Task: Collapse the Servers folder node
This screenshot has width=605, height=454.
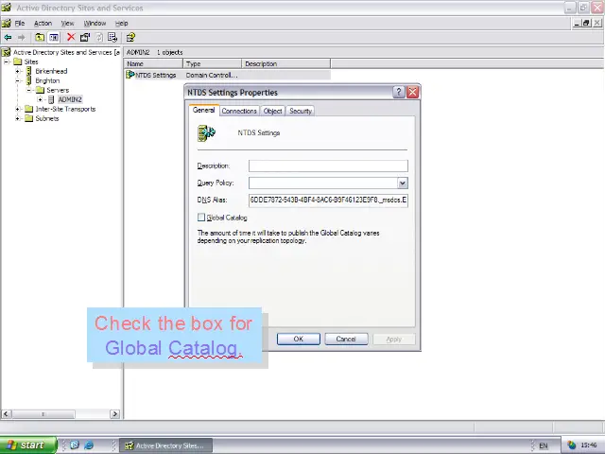Action: tap(29, 90)
